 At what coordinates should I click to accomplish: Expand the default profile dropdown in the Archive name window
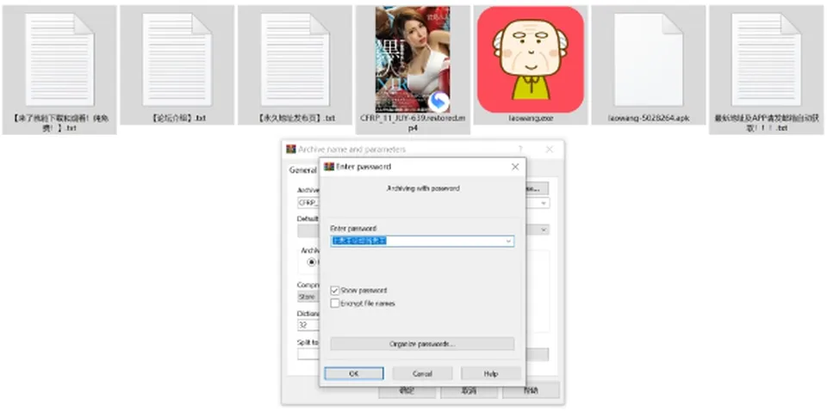tap(544, 230)
